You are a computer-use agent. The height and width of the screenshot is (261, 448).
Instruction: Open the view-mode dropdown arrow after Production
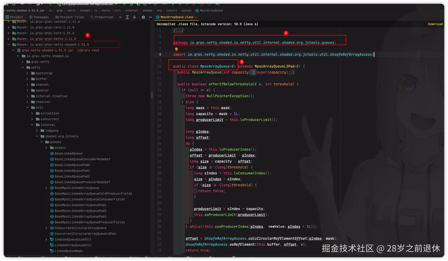point(120,17)
